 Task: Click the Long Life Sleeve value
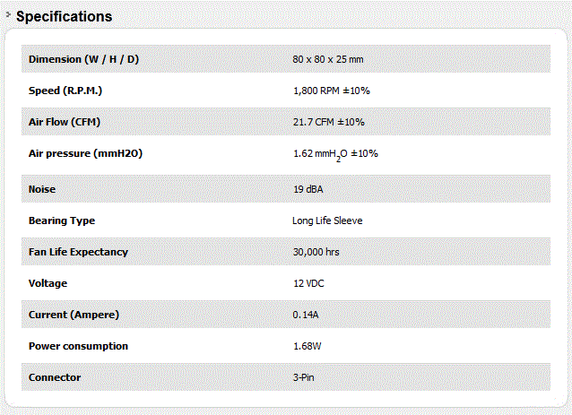(x=327, y=220)
